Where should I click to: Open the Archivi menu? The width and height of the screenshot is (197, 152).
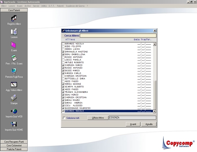point(27,6)
